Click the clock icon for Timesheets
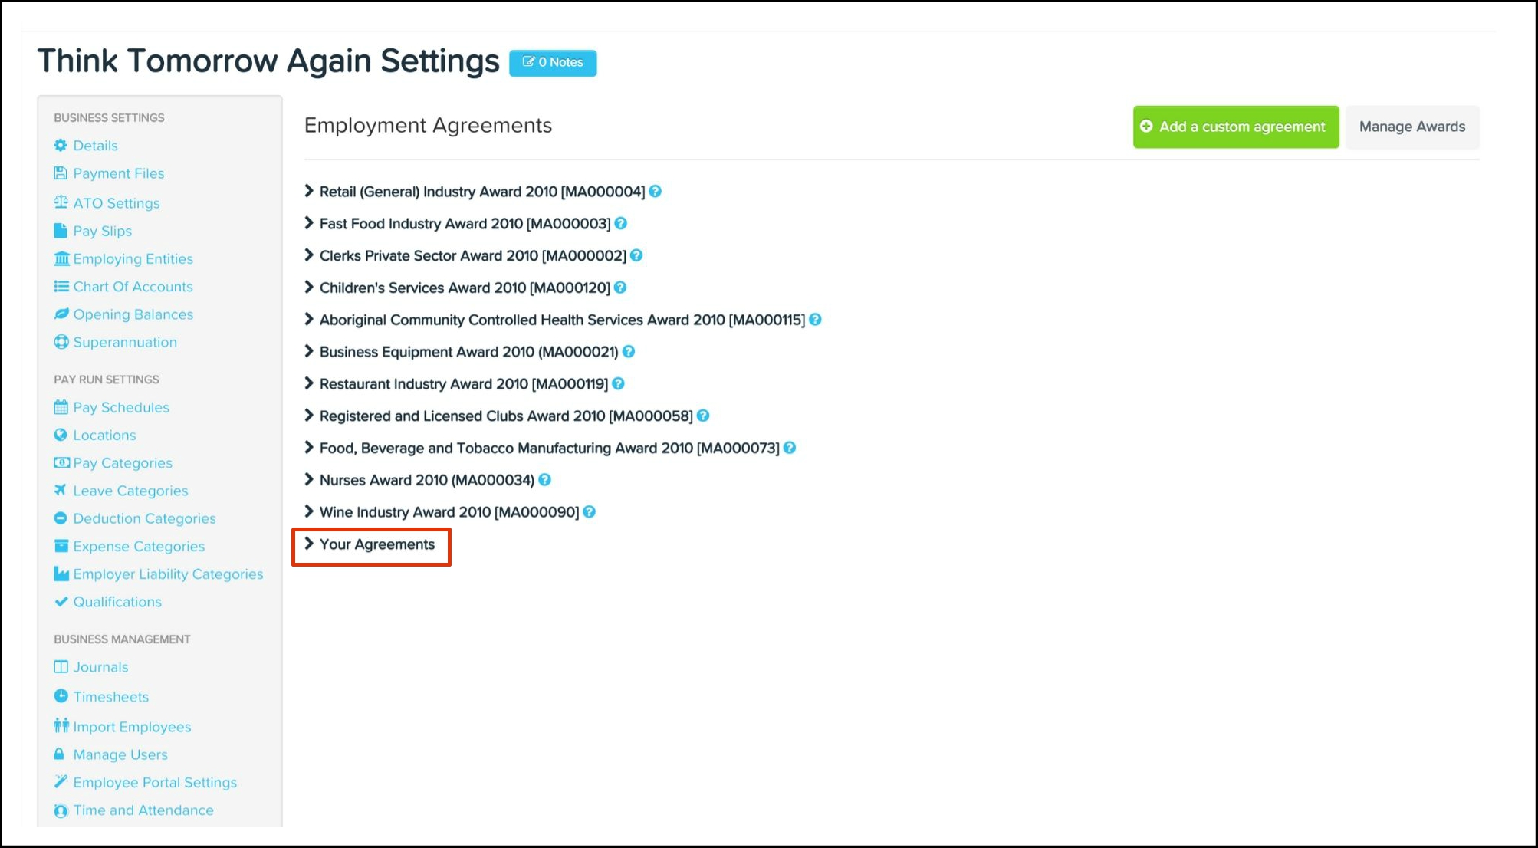 [x=61, y=696]
